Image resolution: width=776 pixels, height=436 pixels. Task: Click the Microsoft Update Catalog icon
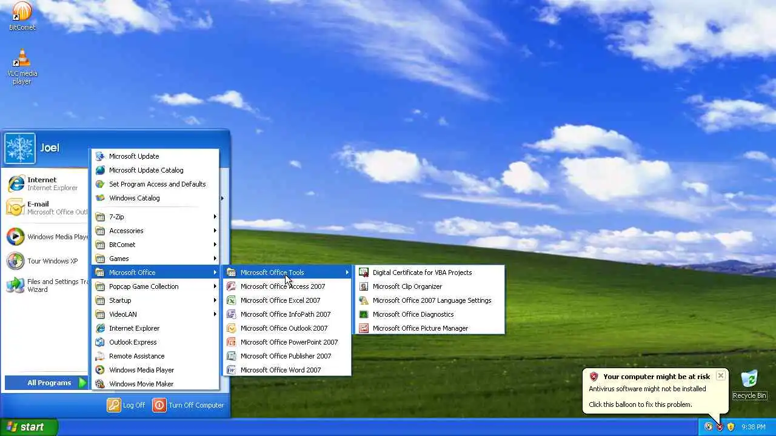(x=100, y=170)
